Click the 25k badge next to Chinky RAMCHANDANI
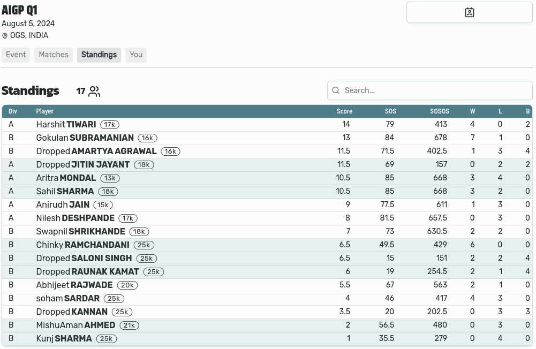The width and height of the screenshot is (536, 349). click(x=144, y=245)
